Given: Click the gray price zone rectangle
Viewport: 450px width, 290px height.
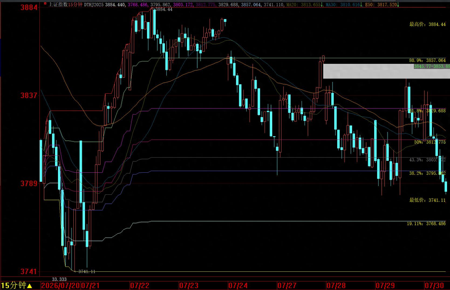Looking at the screenshot, I should [x=387, y=71].
